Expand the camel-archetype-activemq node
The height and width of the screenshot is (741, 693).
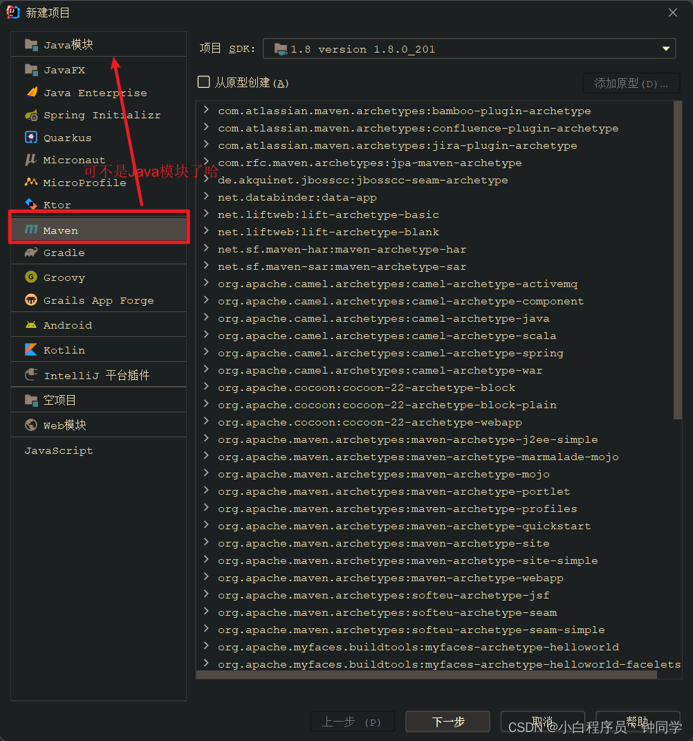coord(206,282)
